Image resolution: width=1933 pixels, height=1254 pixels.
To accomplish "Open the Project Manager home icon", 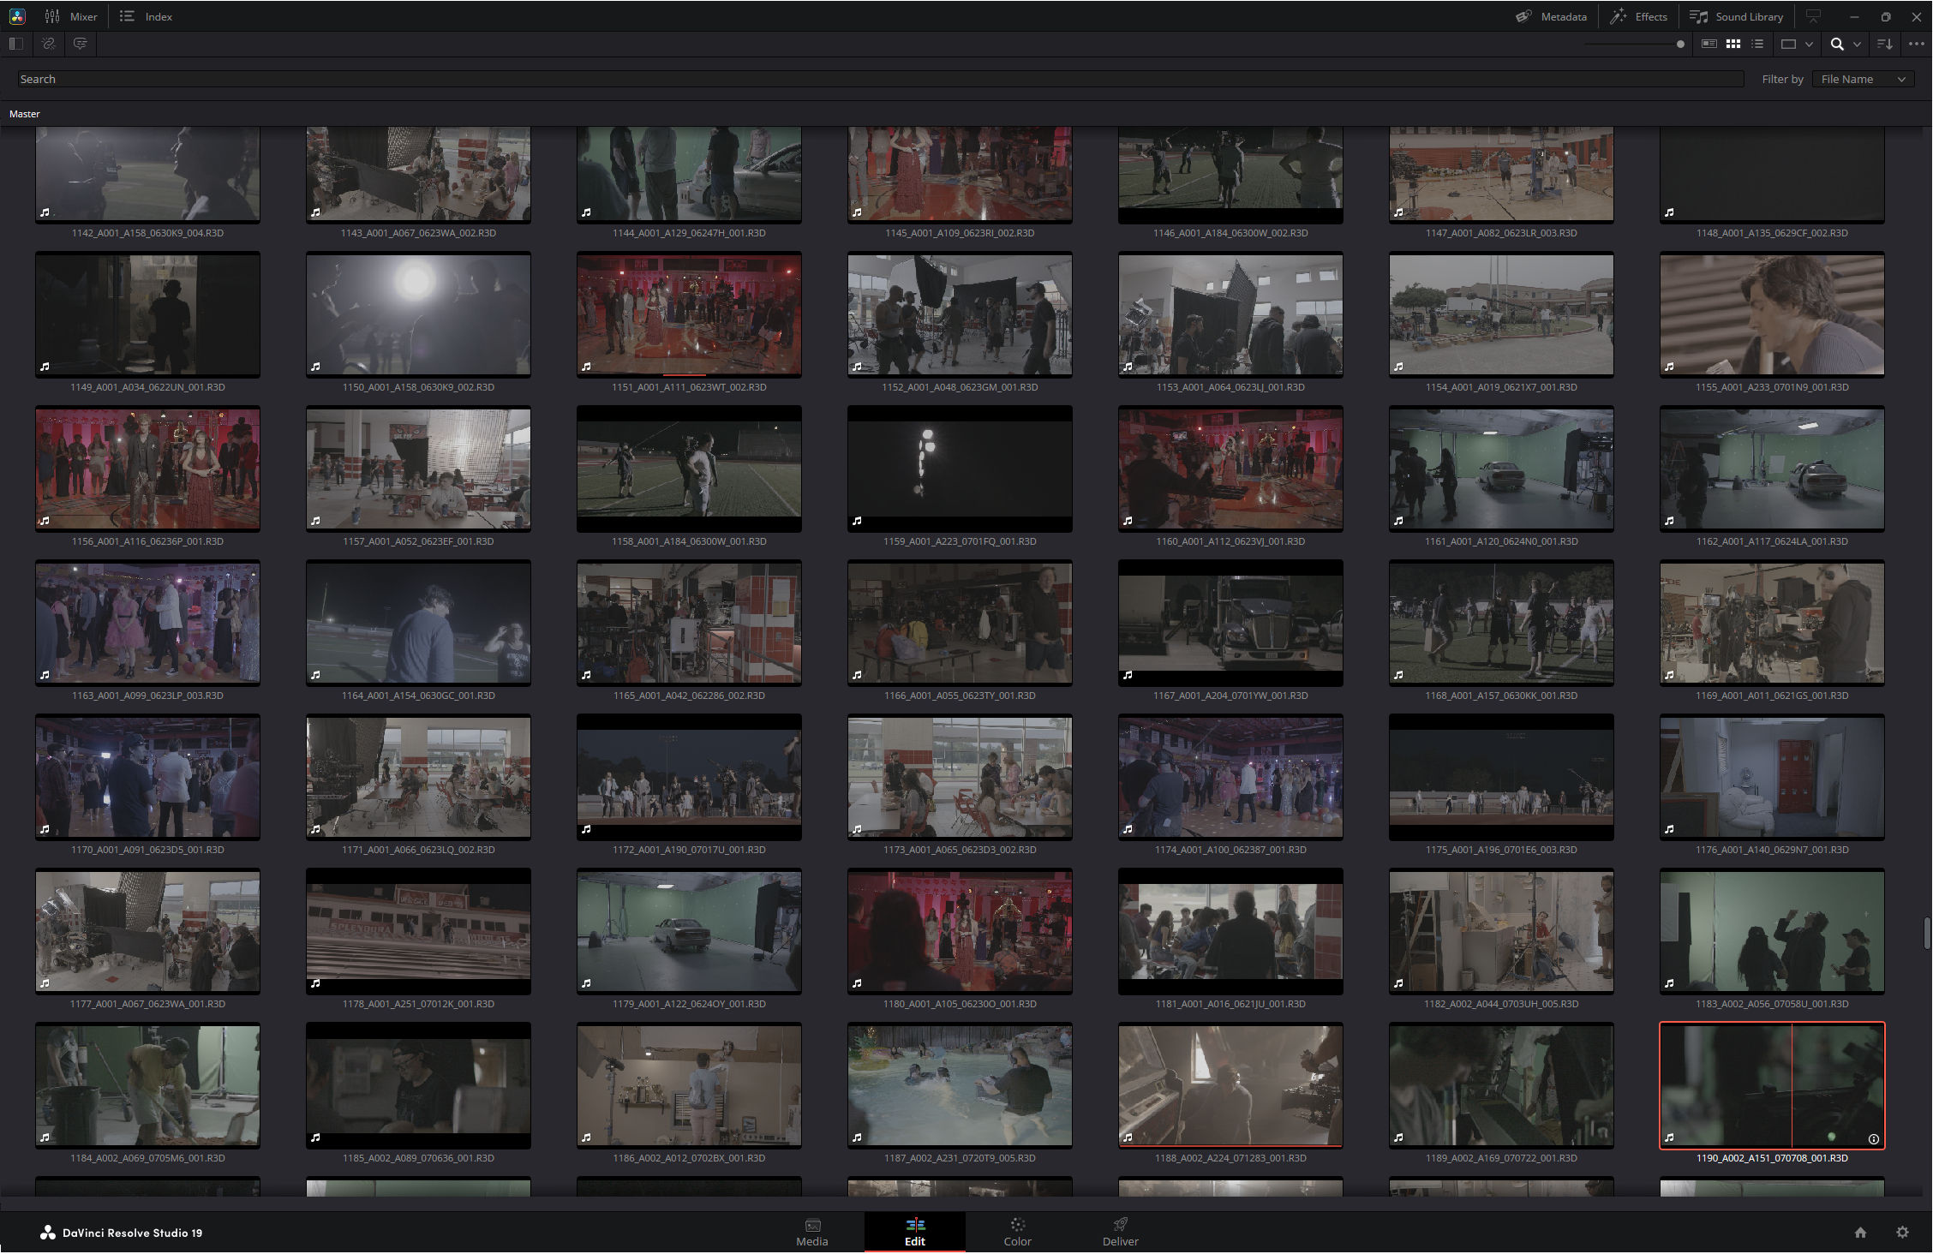I will [x=1860, y=1233].
